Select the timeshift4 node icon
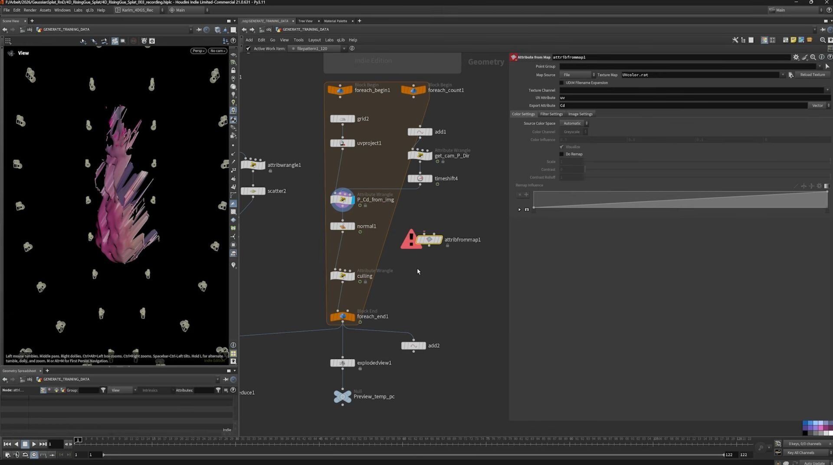Image resolution: width=833 pixels, height=465 pixels. (420, 179)
